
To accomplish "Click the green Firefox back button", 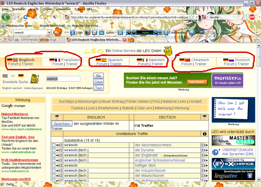I will 6,17.
